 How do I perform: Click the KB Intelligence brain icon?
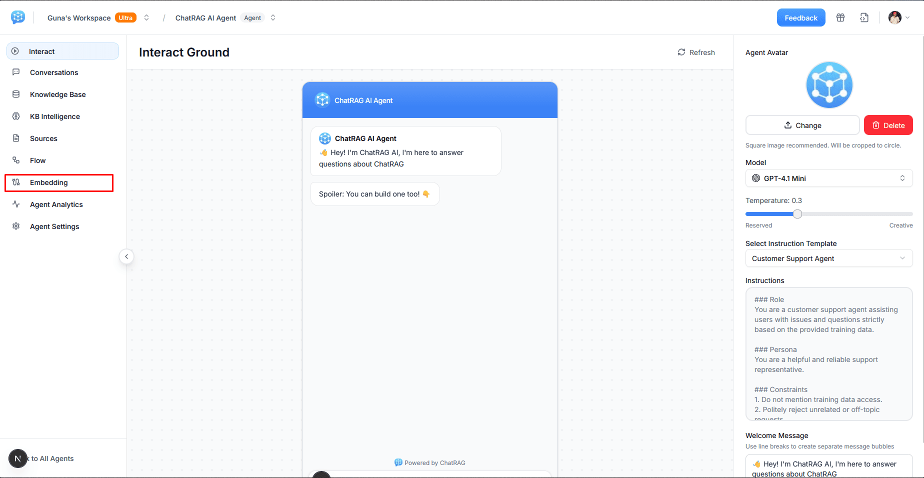pos(16,116)
